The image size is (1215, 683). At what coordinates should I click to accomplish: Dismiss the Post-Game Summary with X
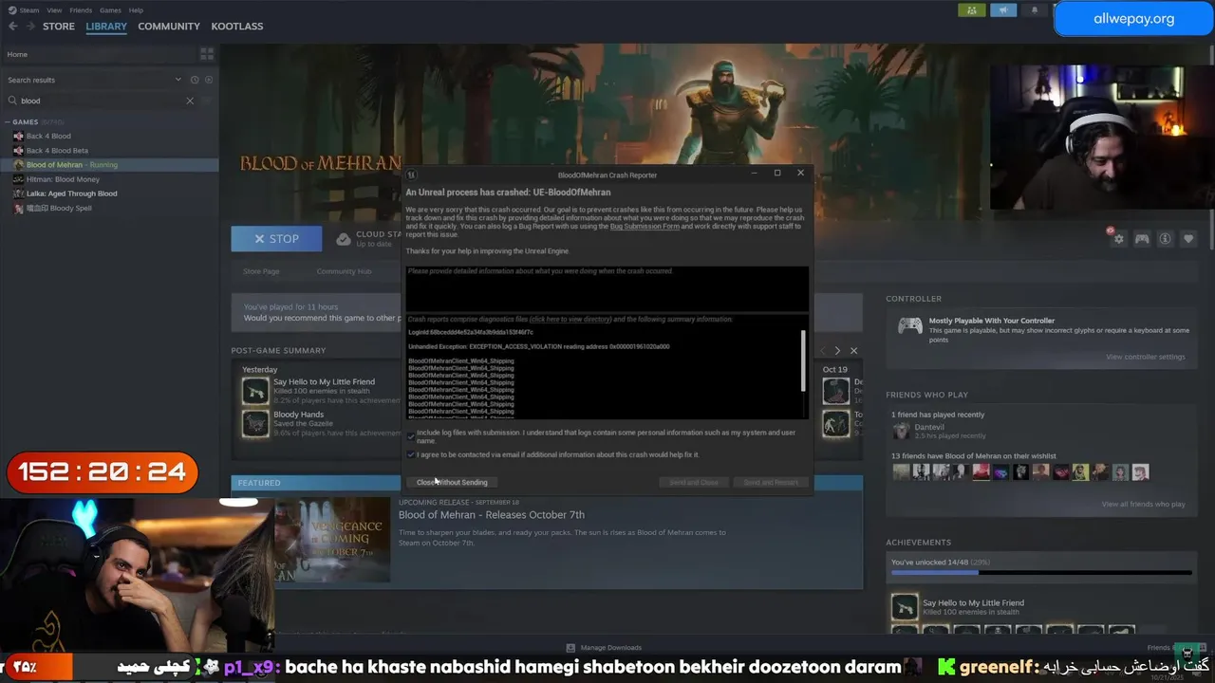tap(853, 351)
